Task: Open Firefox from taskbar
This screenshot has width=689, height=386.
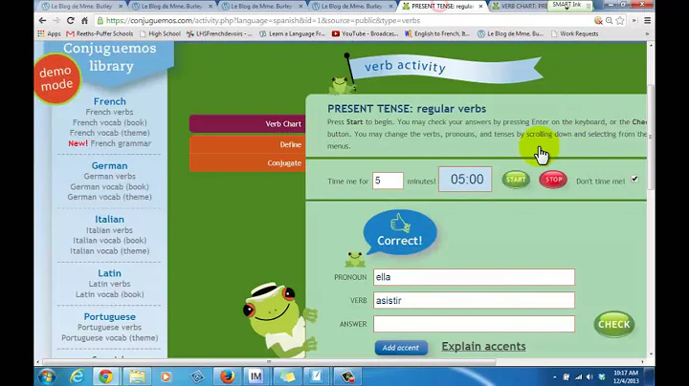Action: [227, 376]
